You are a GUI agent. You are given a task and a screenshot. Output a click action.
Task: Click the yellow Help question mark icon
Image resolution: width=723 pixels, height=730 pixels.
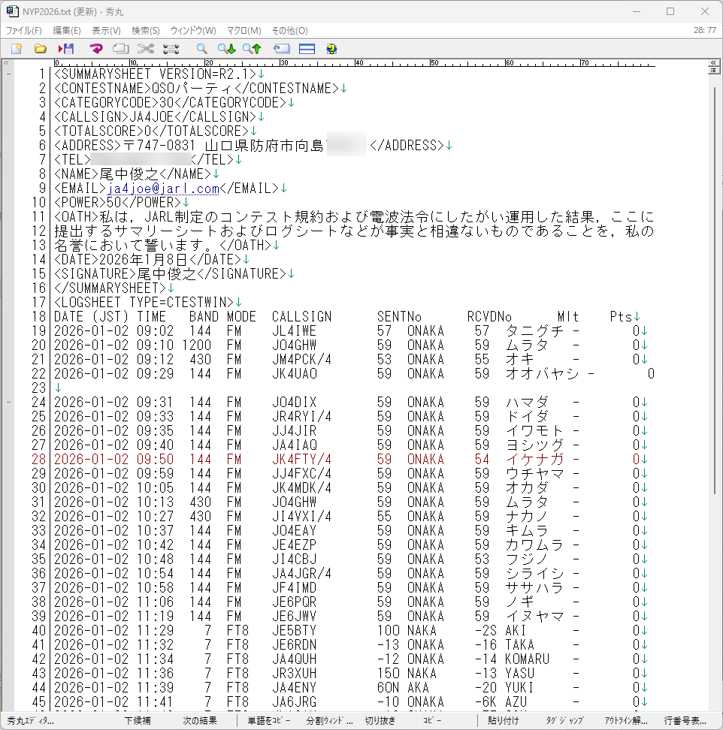tap(331, 49)
